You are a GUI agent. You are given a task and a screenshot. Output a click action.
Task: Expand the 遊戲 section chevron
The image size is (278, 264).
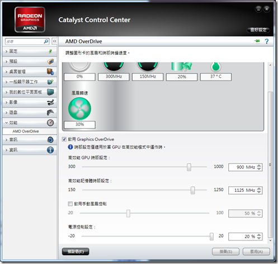[6, 112]
